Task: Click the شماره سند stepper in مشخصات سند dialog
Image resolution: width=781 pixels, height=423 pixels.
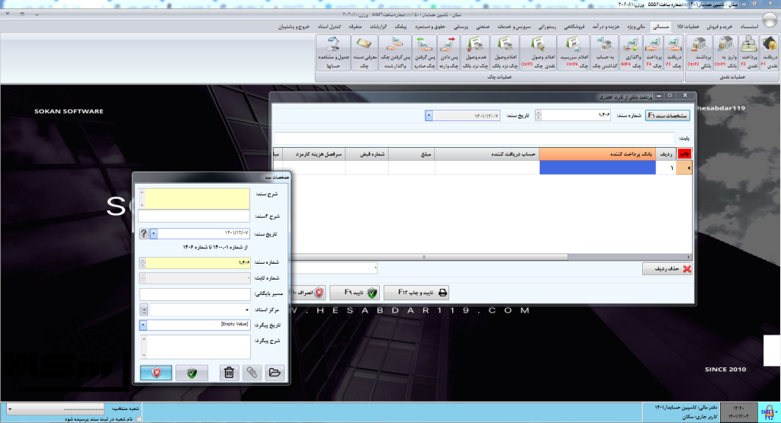Action: click(x=143, y=262)
